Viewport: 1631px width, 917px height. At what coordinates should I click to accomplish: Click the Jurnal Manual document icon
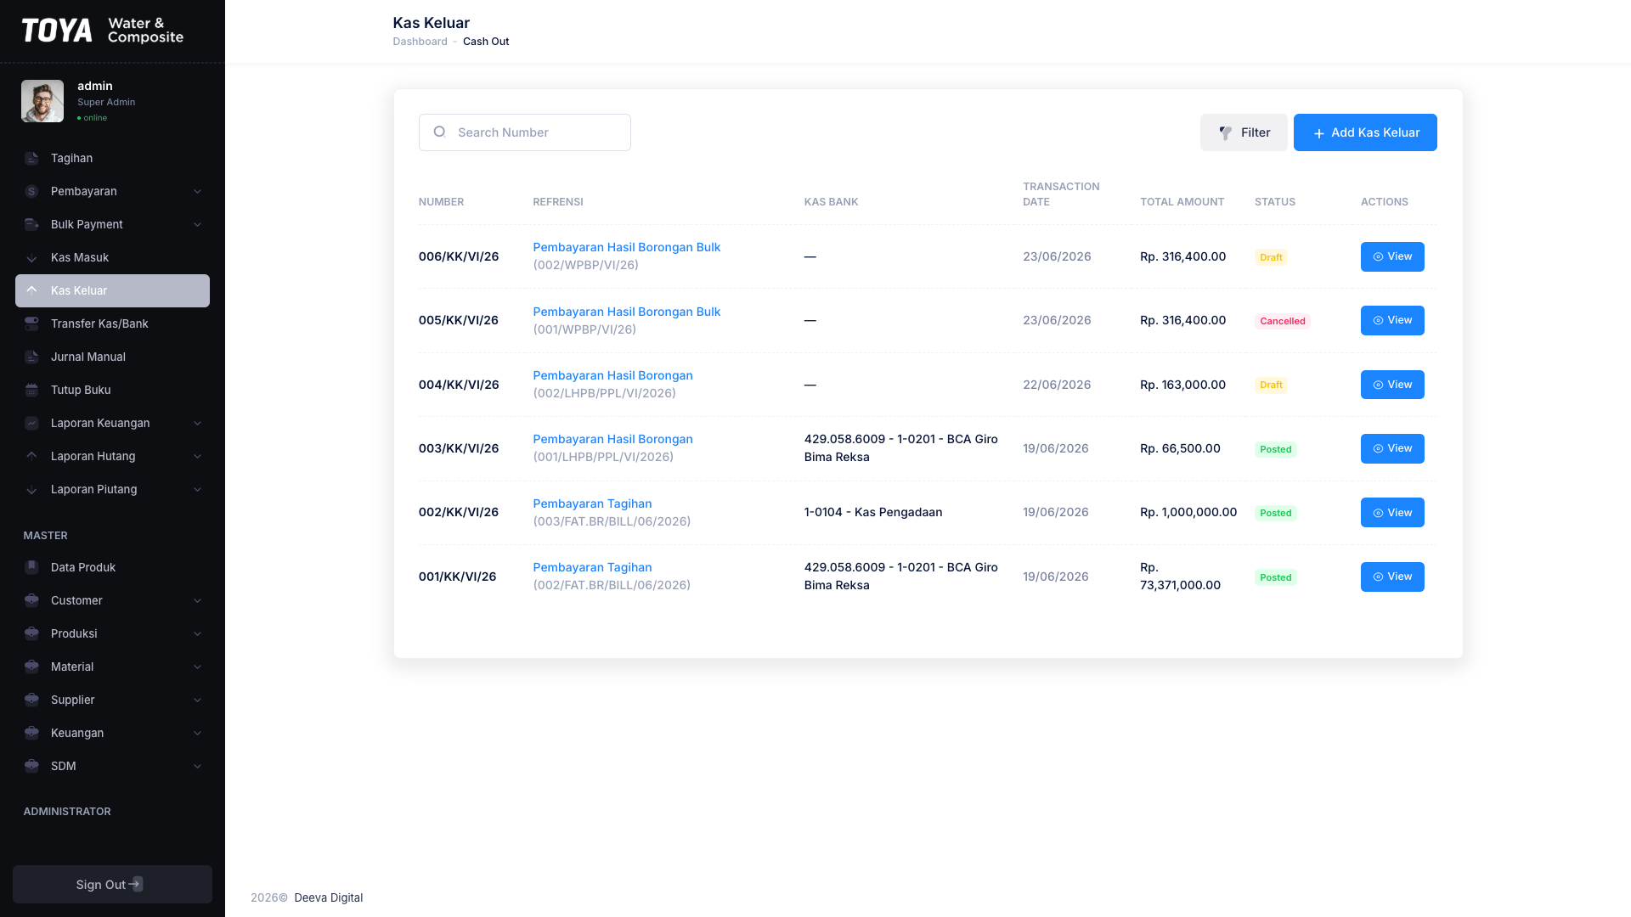point(31,357)
